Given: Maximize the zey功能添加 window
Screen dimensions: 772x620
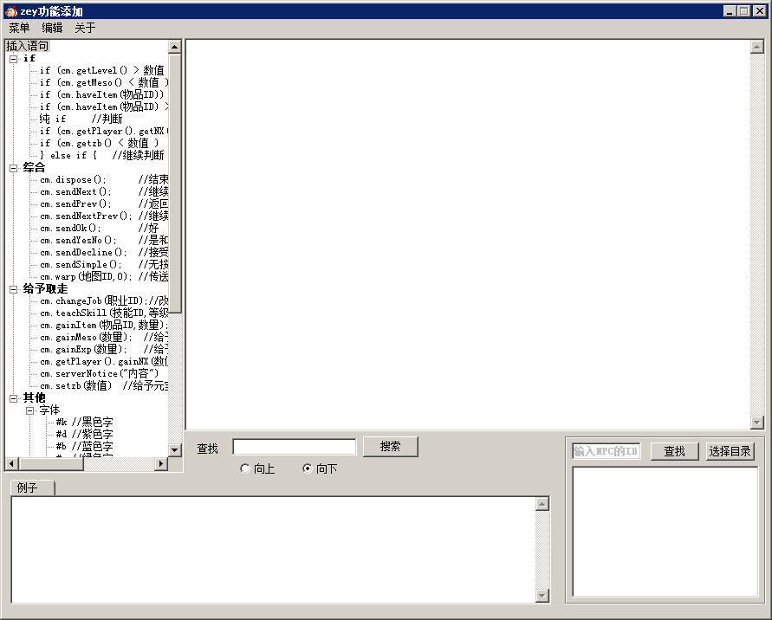Looking at the screenshot, I should (x=744, y=11).
